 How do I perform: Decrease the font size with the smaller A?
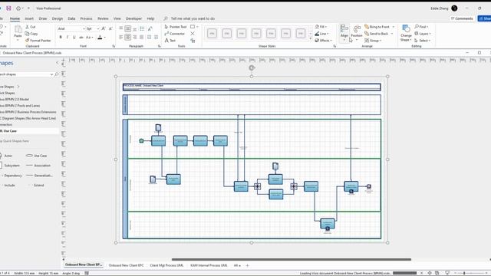(110, 28)
